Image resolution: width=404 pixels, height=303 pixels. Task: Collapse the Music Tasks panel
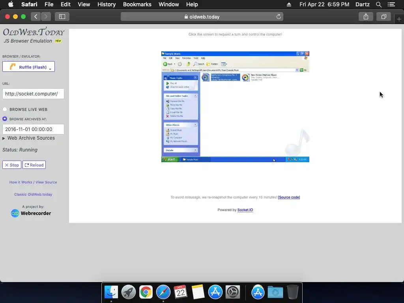tap(196, 78)
